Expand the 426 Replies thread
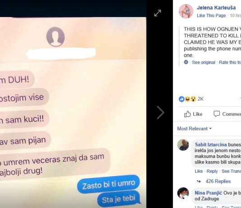Screen dimensions: 241x208 [218, 181]
